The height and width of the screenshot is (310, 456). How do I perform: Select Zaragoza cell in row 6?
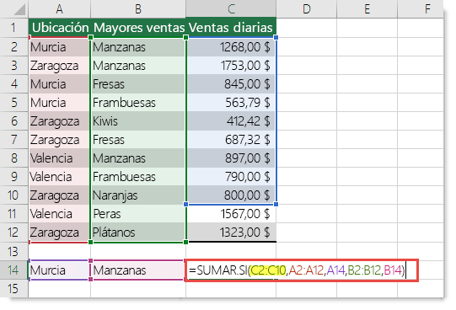pos(60,121)
